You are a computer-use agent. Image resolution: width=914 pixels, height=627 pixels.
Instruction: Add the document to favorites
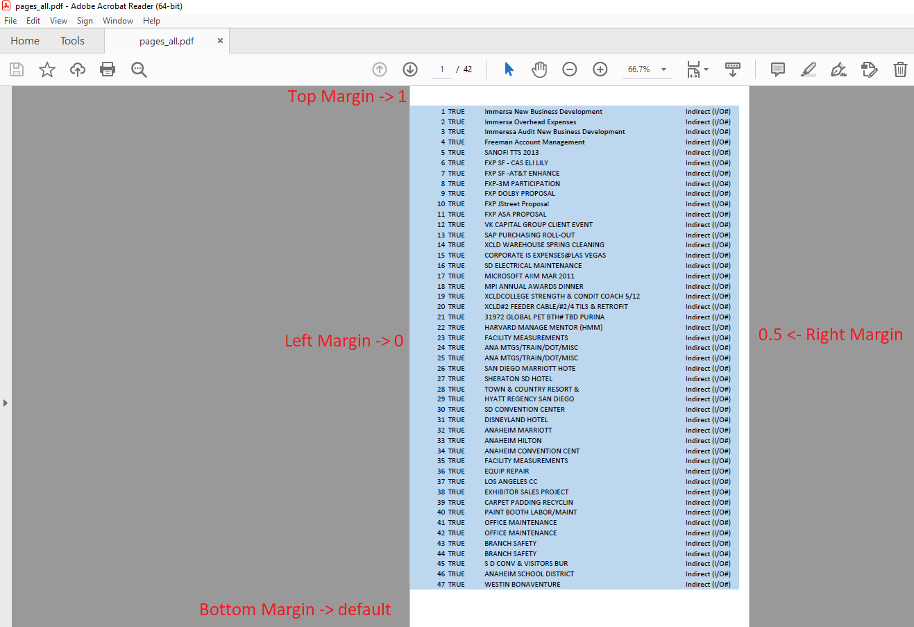pos(46,69)
